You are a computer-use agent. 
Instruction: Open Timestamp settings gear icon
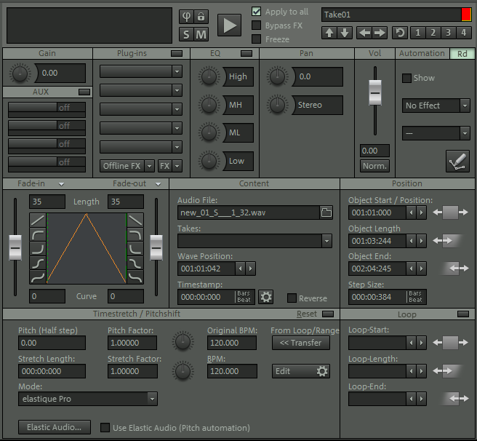[266, 297]
